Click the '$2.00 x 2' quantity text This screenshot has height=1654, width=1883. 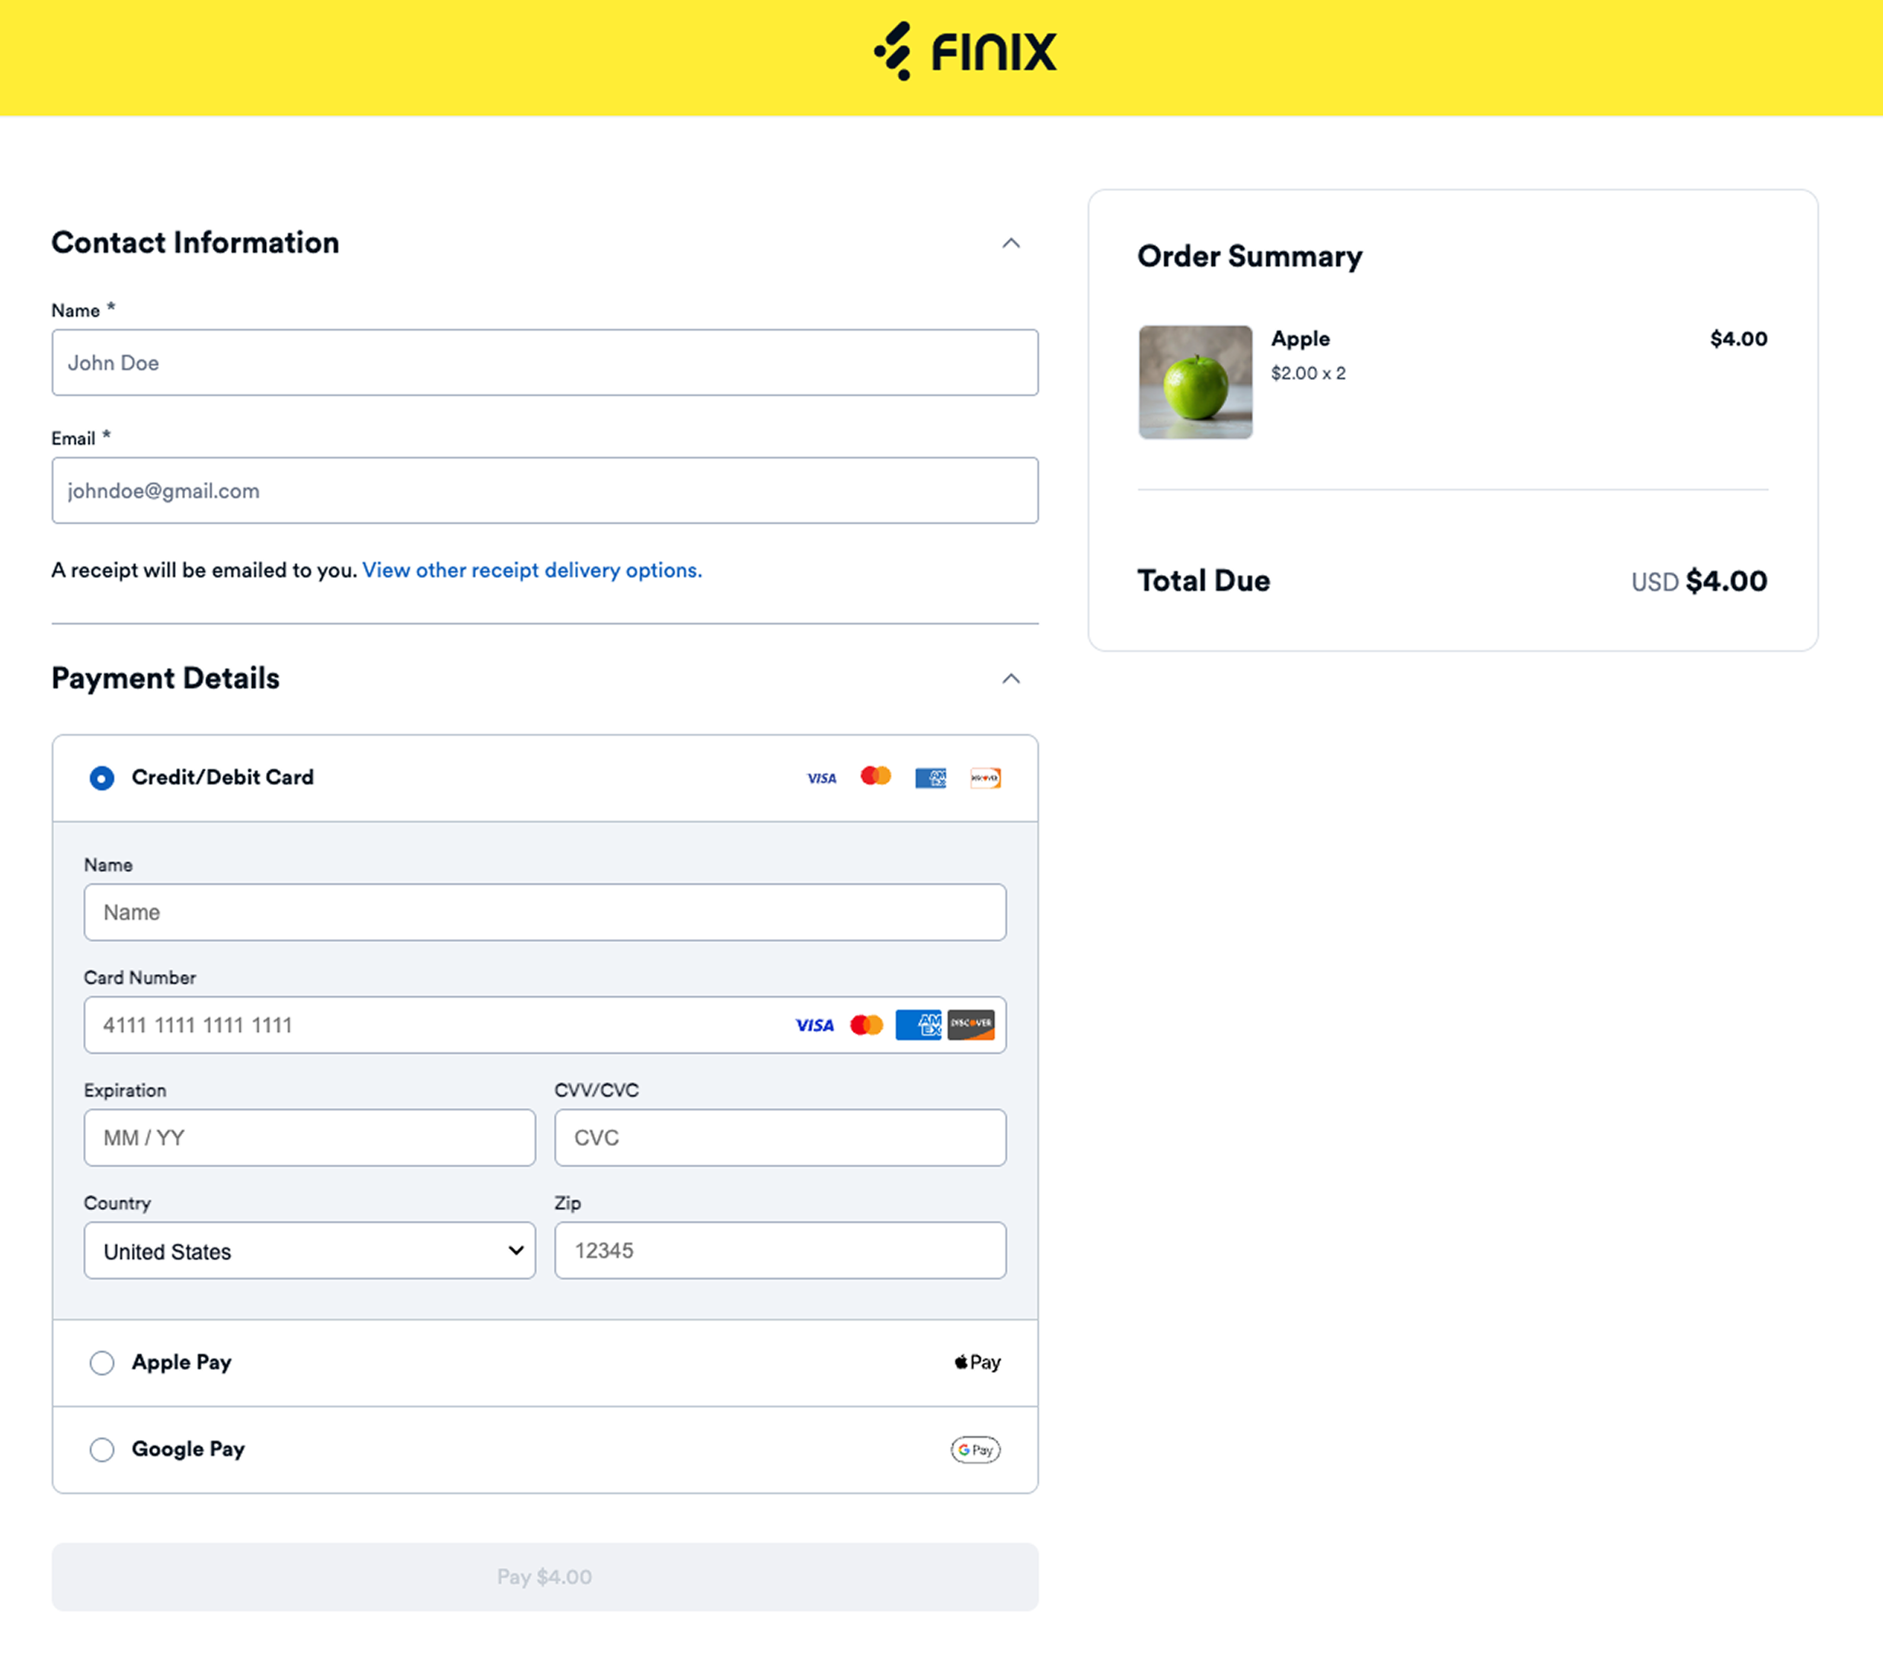coord(1308,373)
